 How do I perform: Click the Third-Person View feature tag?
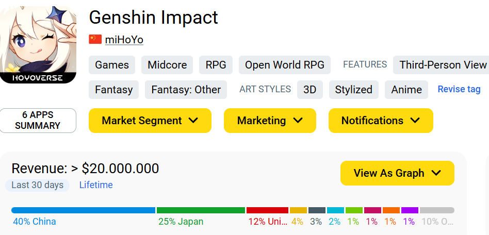click(441, 65)
